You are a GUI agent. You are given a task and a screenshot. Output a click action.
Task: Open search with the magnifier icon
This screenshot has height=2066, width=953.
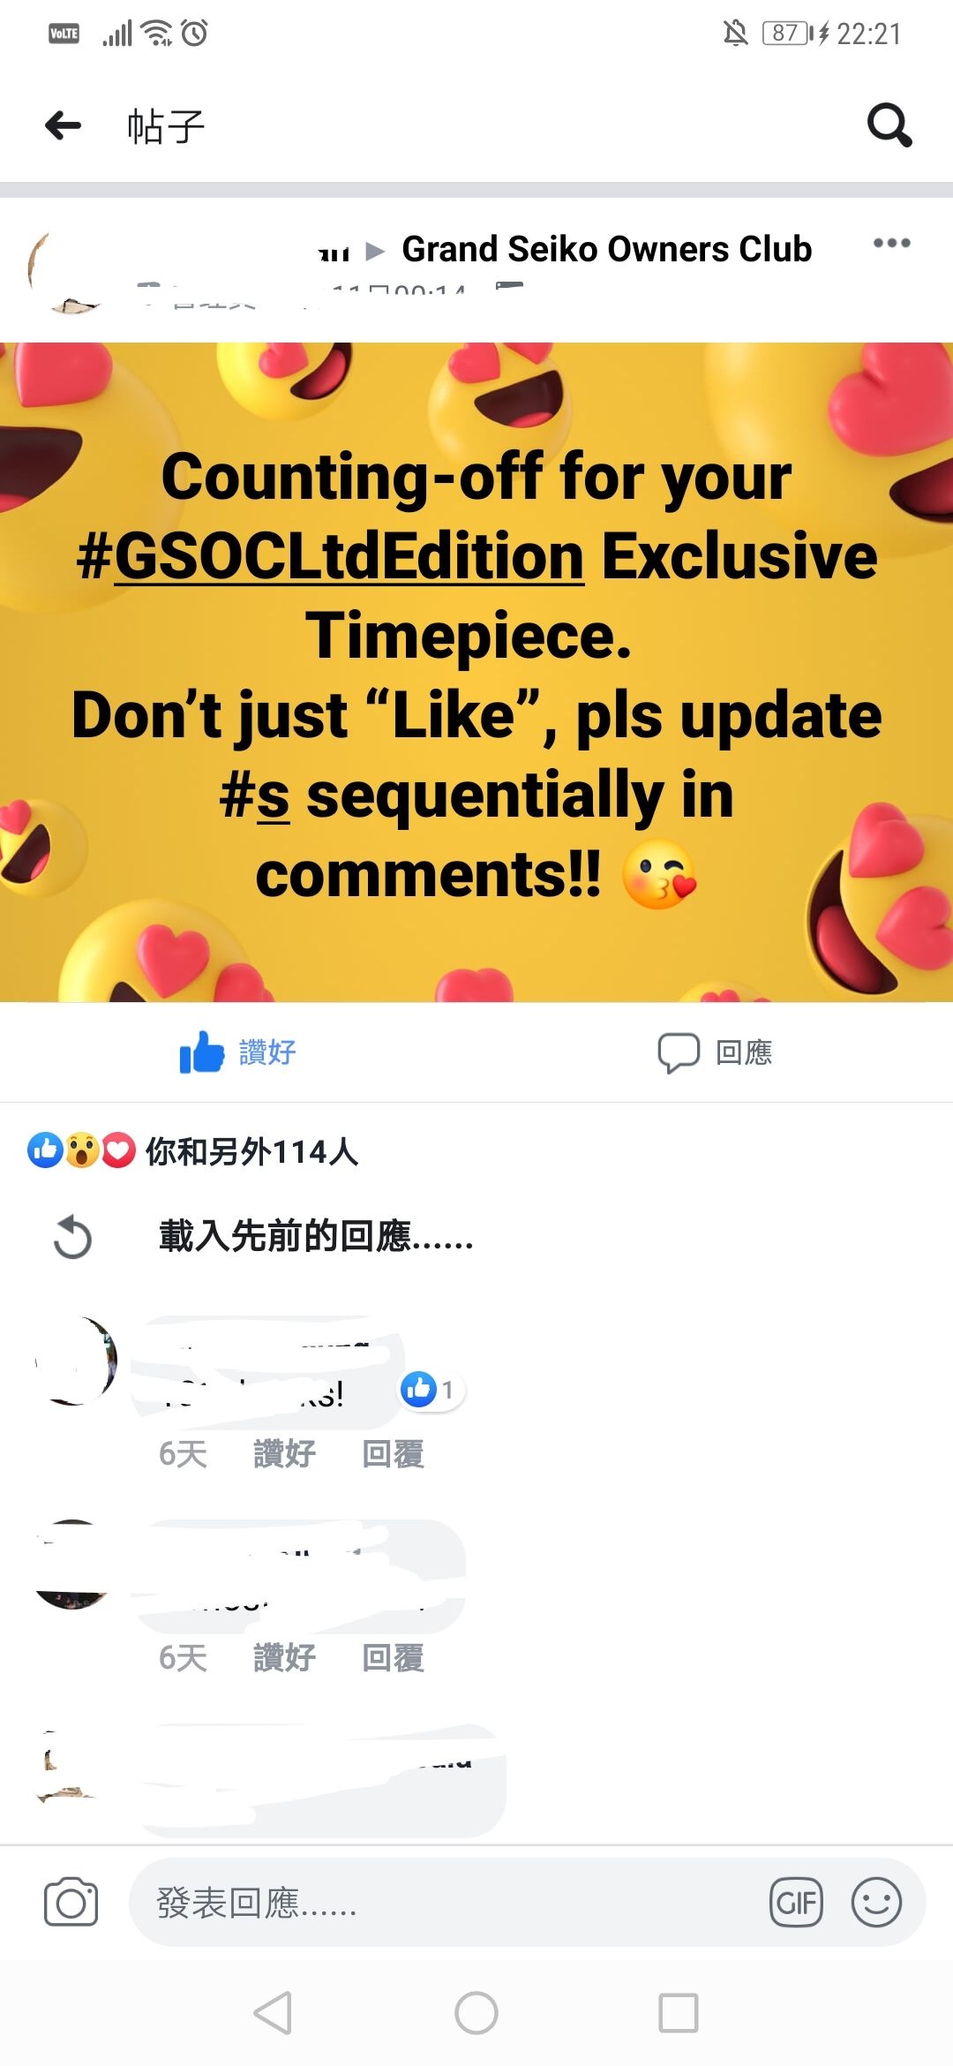(889, 124)
